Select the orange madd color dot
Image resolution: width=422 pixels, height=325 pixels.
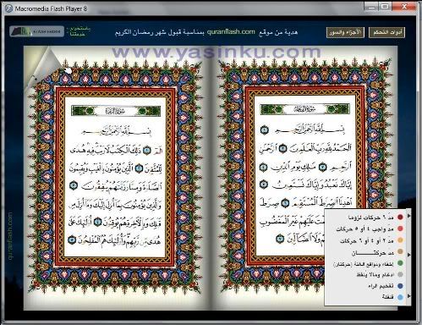(400, 240)
